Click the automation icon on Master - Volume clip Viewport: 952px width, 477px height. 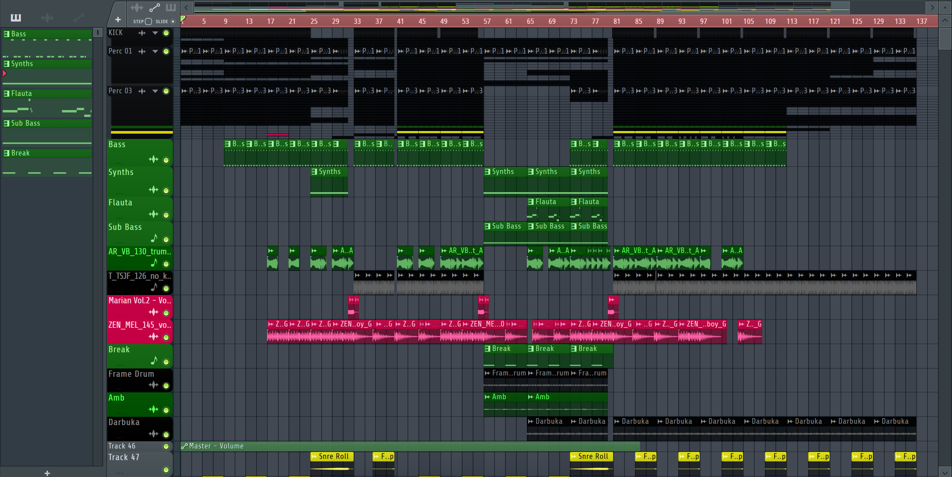[x=184, y=446]
